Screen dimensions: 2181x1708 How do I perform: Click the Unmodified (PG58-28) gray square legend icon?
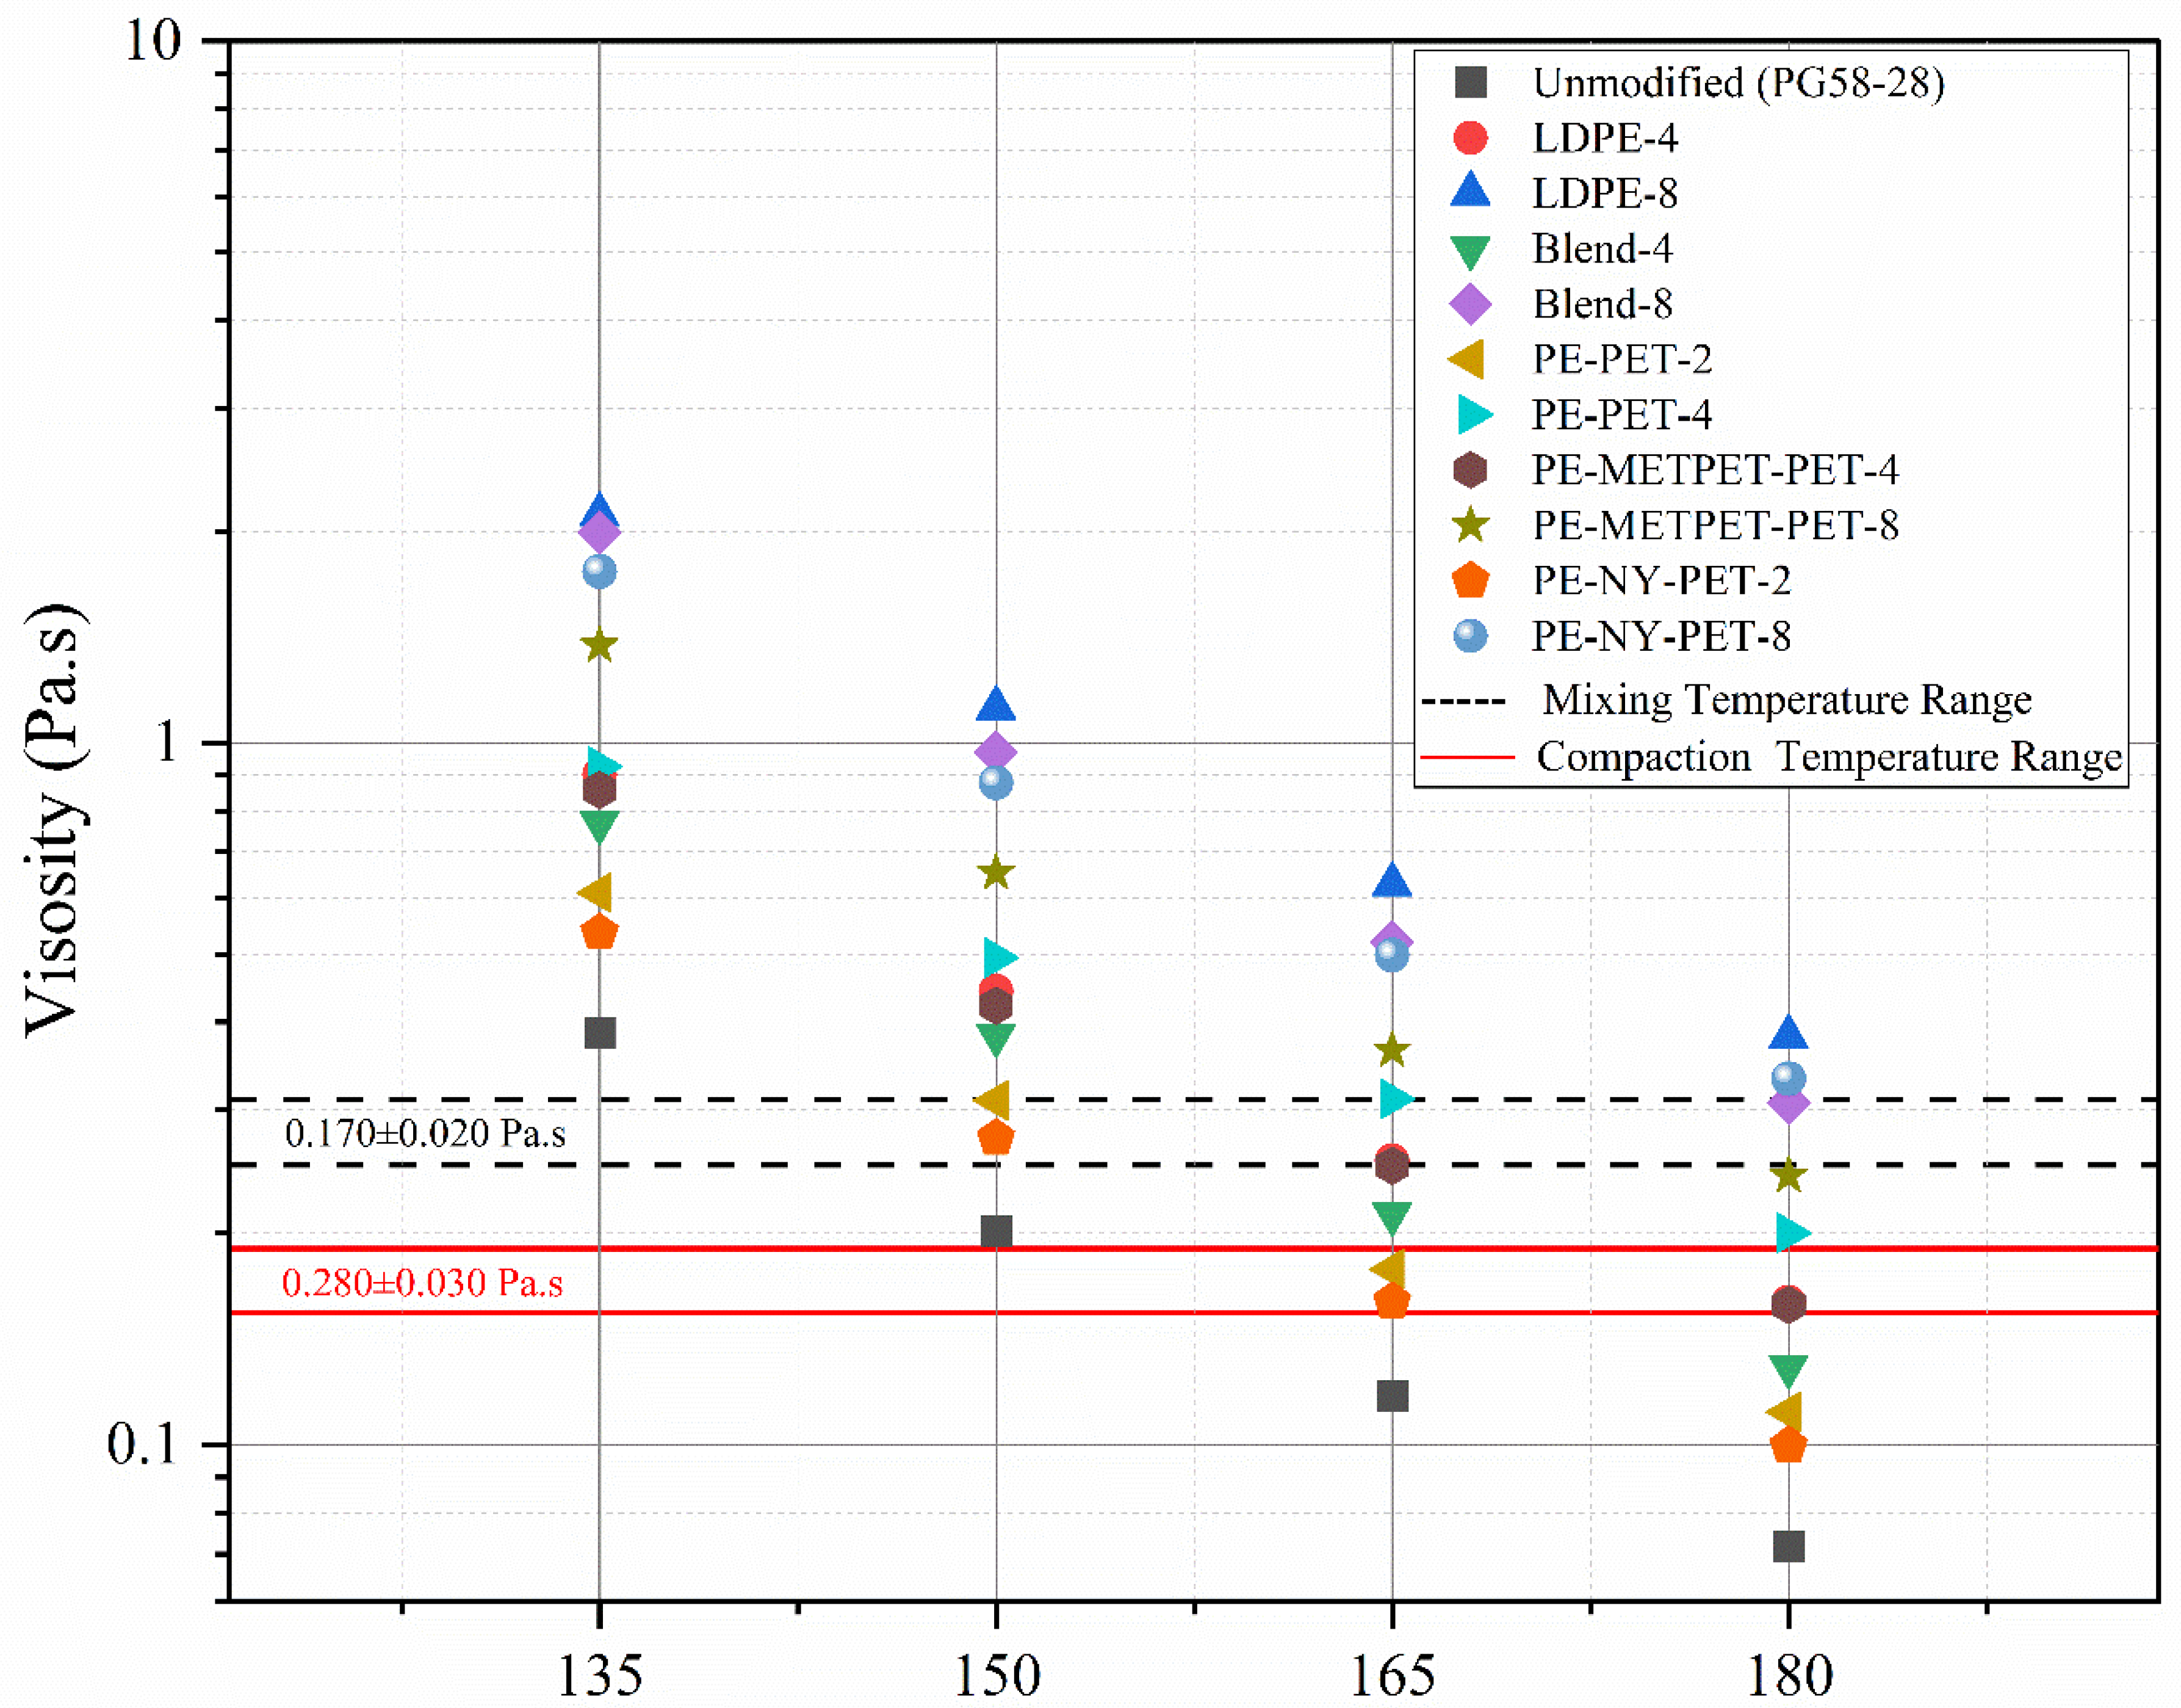point(1470,82)
